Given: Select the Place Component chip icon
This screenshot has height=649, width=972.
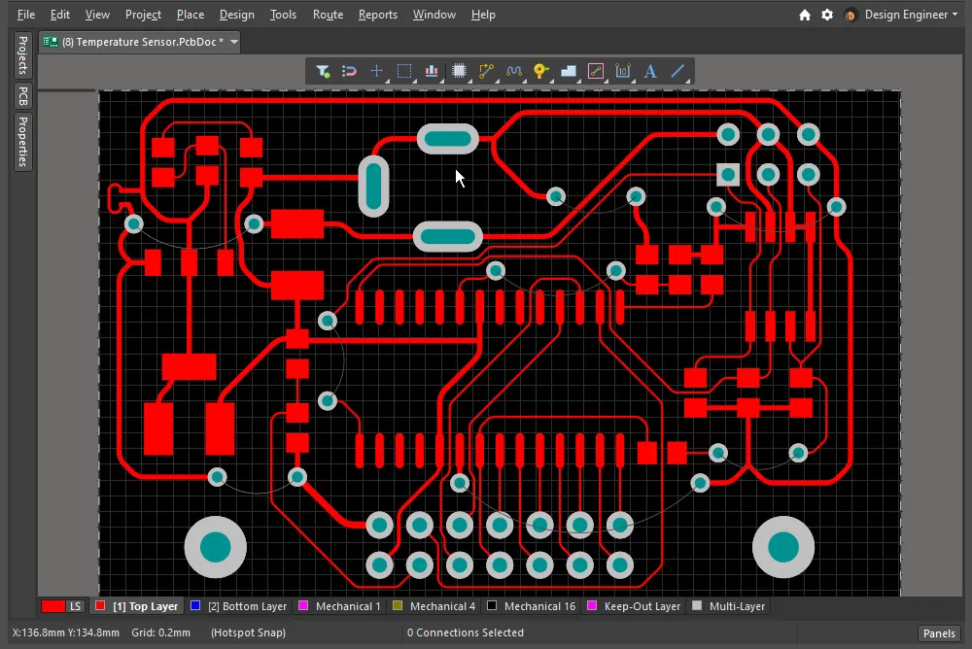Looking at the screenshot, I should coord(460,71).
